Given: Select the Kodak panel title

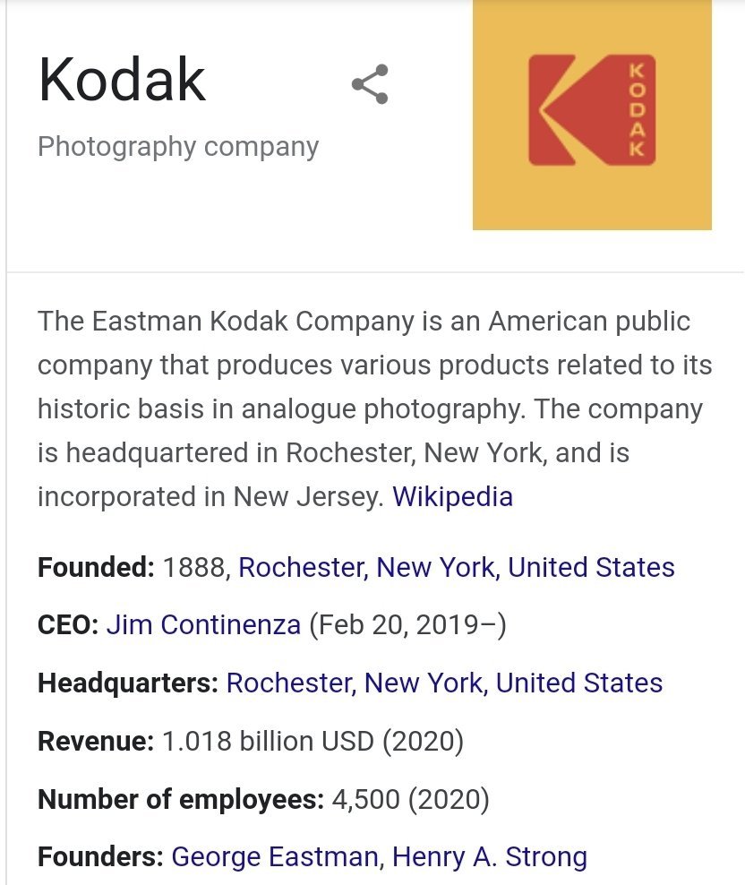Looking at the screenshot, I should click(122, 80).
